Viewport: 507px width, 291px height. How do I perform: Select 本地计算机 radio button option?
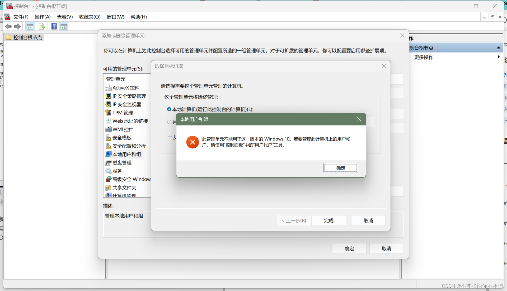(x=169, y=109)
